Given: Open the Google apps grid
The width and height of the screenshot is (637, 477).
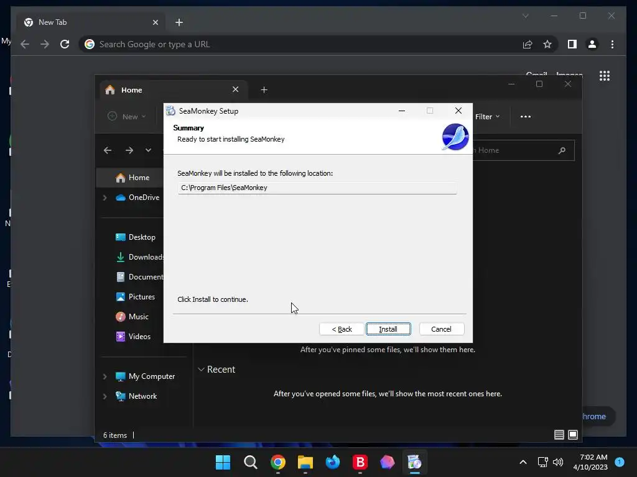Looking at the screenshot, I should [605, 76].
